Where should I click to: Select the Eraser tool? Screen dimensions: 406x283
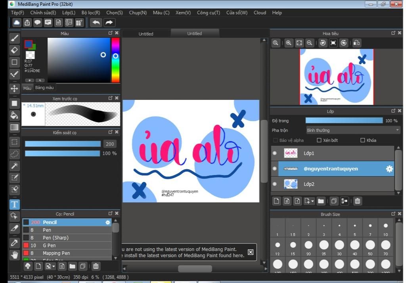15,50
